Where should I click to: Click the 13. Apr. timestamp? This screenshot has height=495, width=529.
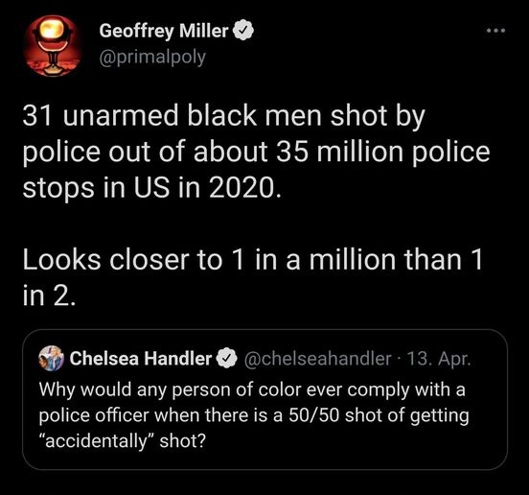pyautogui.click(x=439, y=359)
